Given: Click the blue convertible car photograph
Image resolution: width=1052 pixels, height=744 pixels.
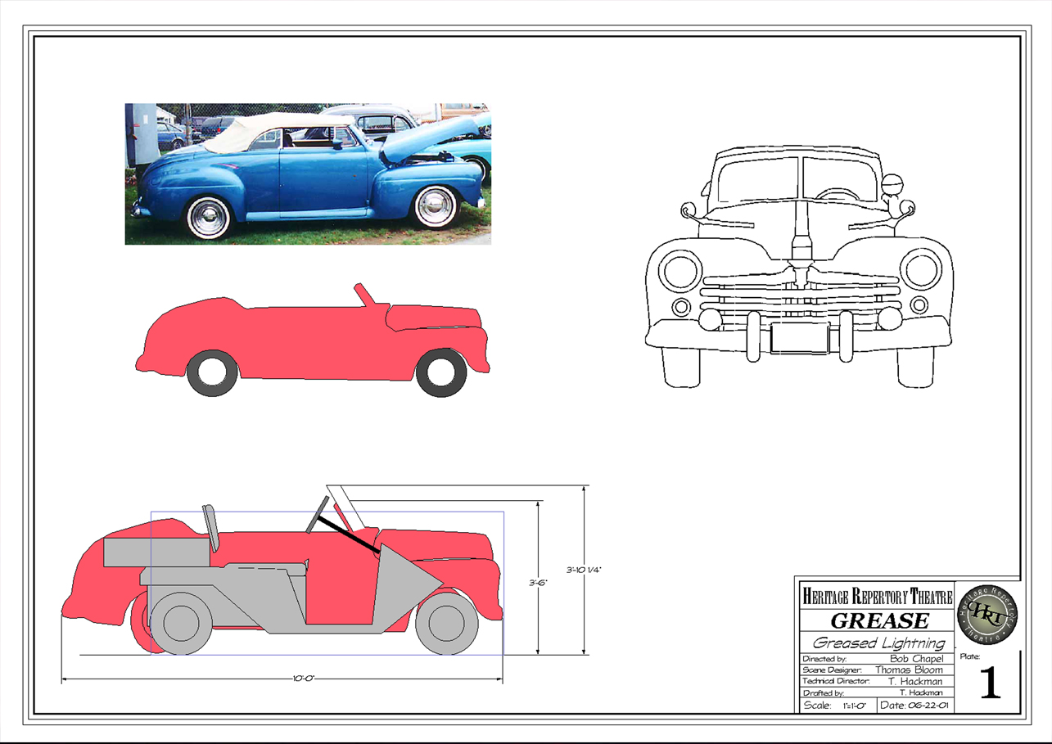Looking at the screenshot, I should click(308, 174).
